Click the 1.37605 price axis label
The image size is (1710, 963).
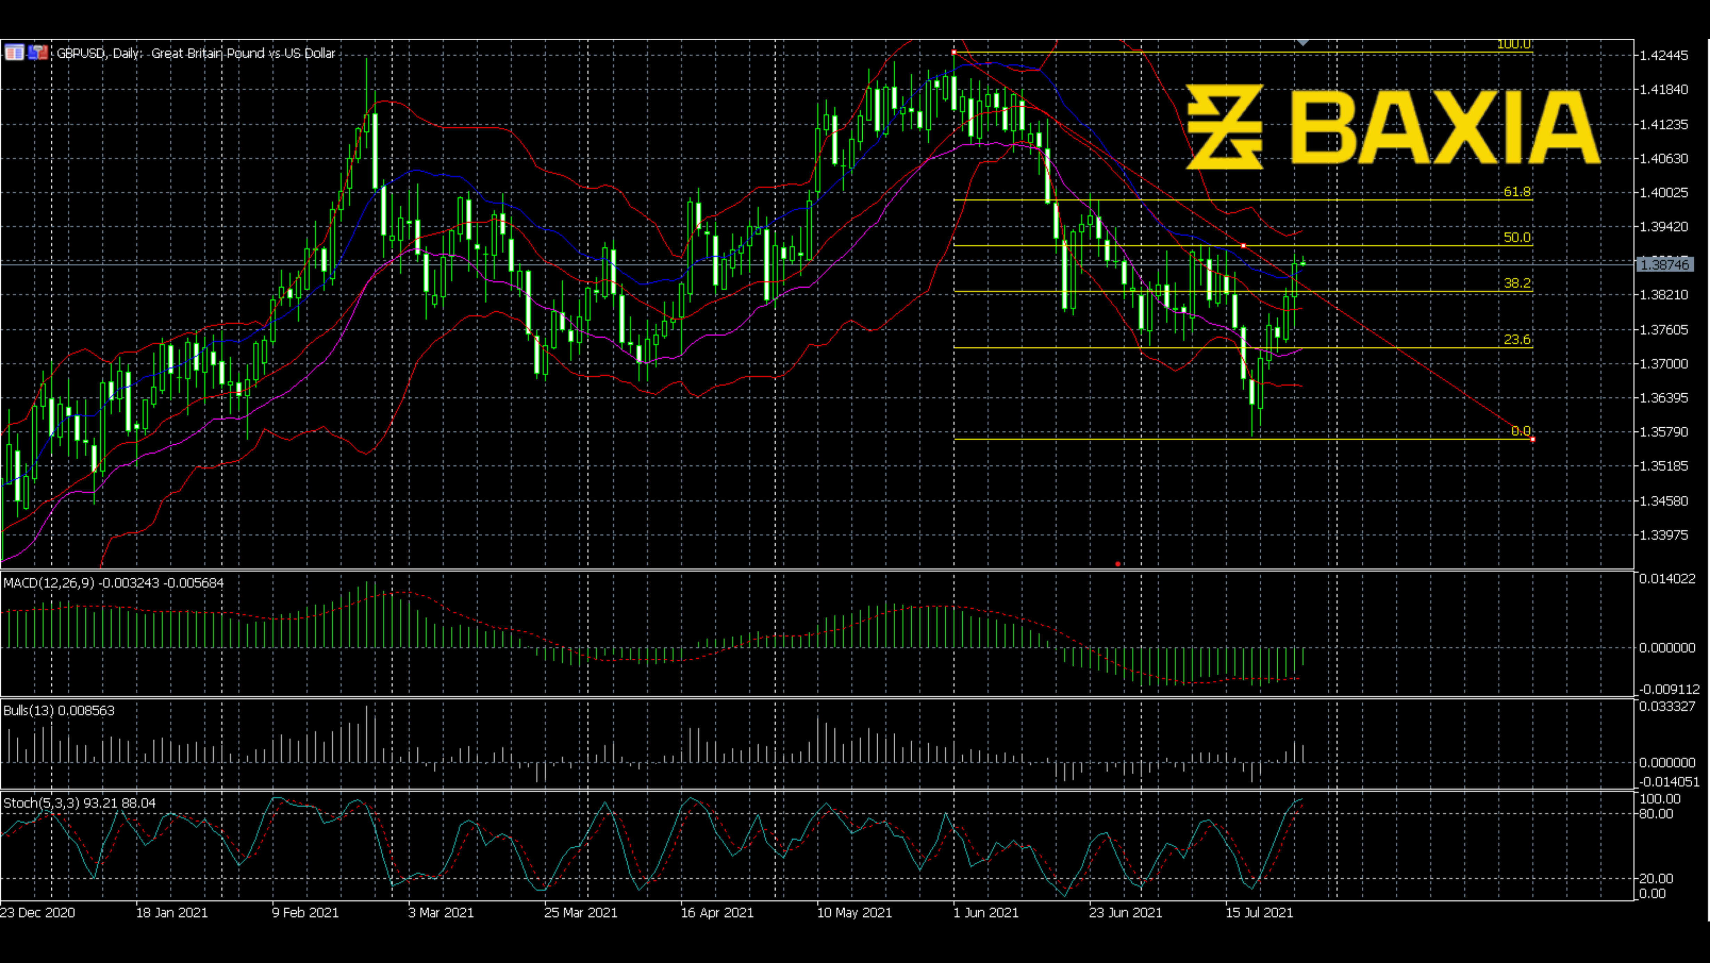(1663, 330)
